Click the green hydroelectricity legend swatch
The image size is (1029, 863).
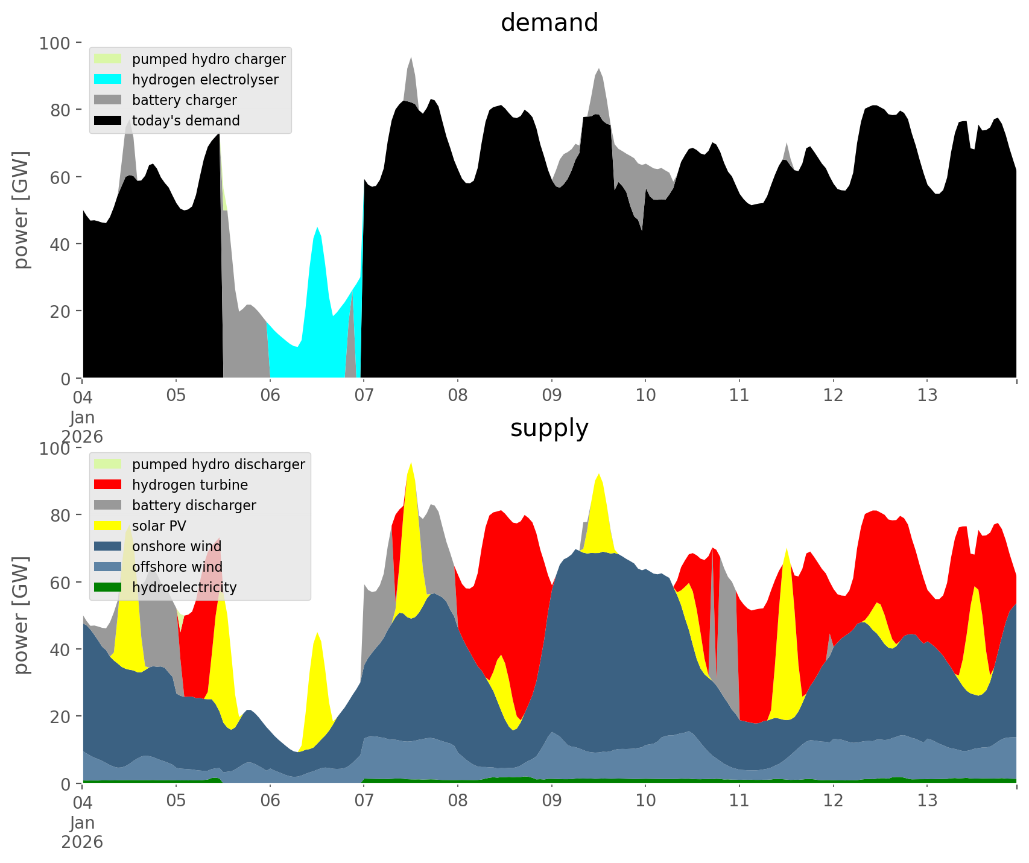pos(108,587)
